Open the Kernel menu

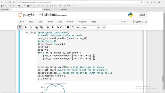[x=70, y=22]
